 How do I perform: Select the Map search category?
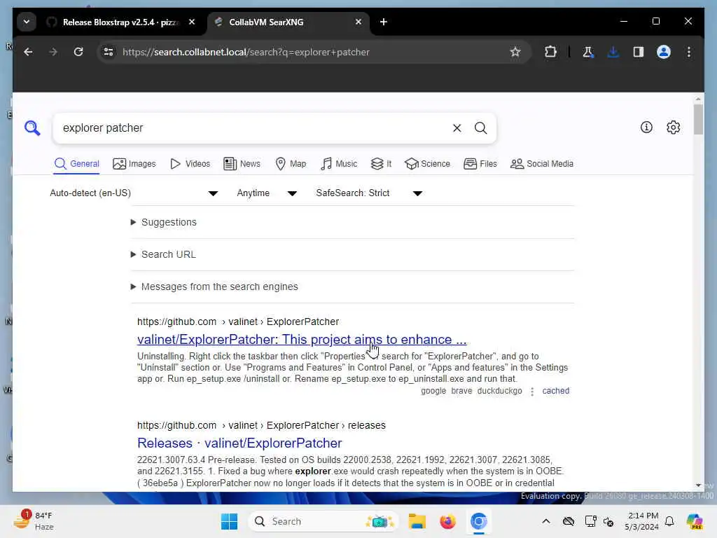point(291,164)
